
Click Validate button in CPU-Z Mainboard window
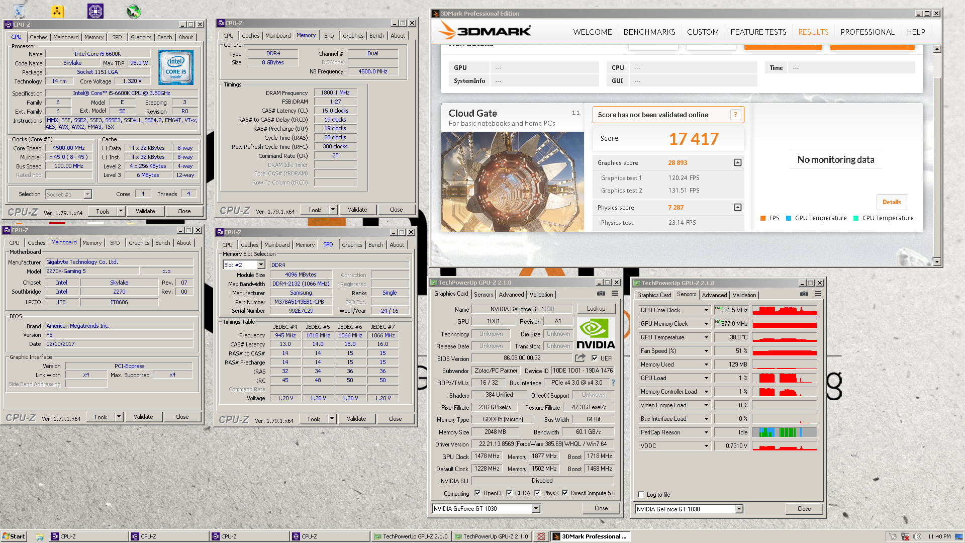click(x=143, y=417)
